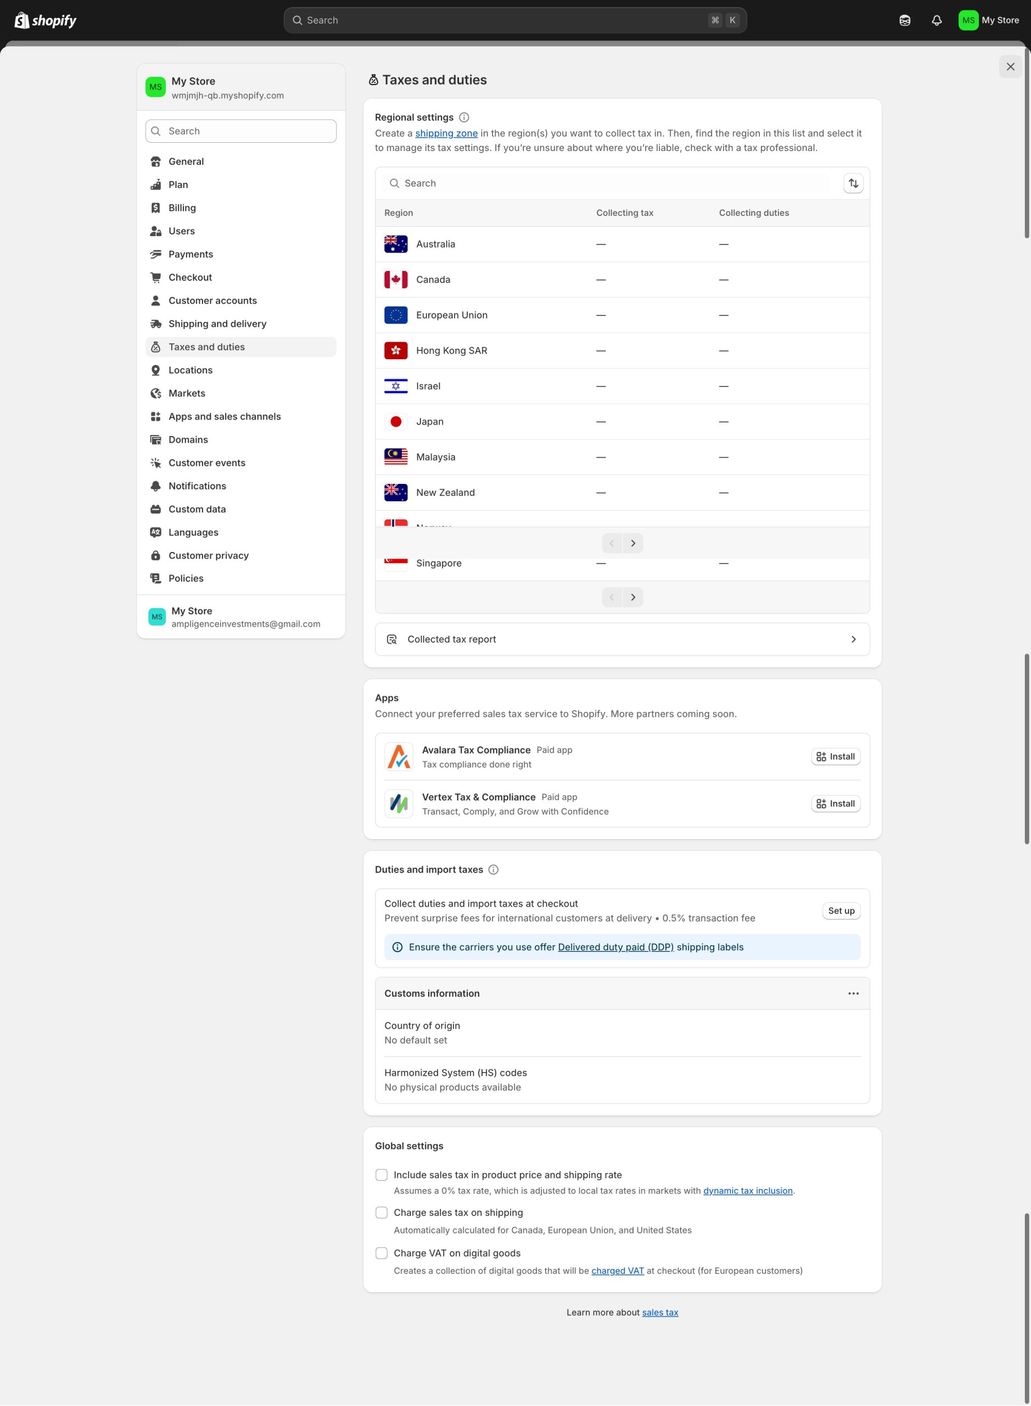Click the notifications bell icon
This screenshot has width=1031, height=1406.
click(936, 21)
